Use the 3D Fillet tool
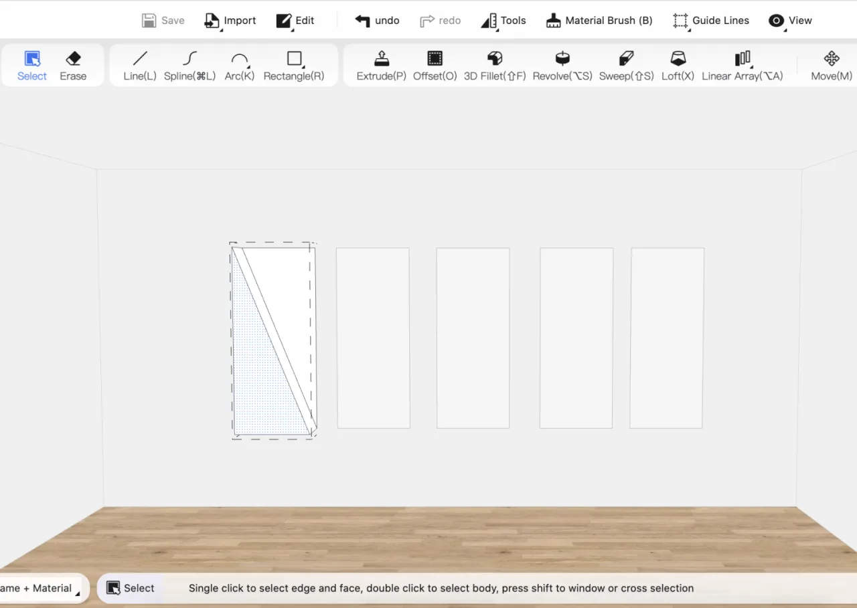The width and height of the screenshot is (857, 608). coord(495,66)
